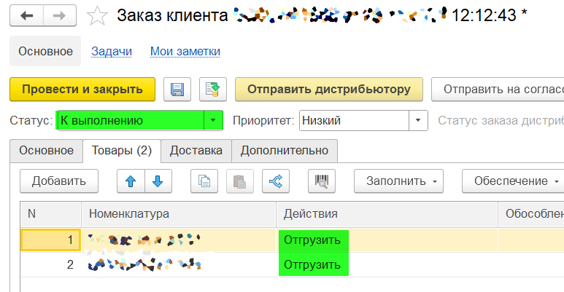Open the Дополнительно tab
The image size is (564, 292).
pyautogui.click(x=285, y=151)
